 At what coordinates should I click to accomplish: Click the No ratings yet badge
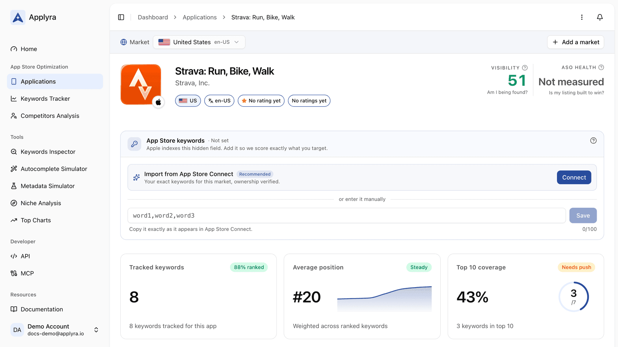click(x=309, y=101)
